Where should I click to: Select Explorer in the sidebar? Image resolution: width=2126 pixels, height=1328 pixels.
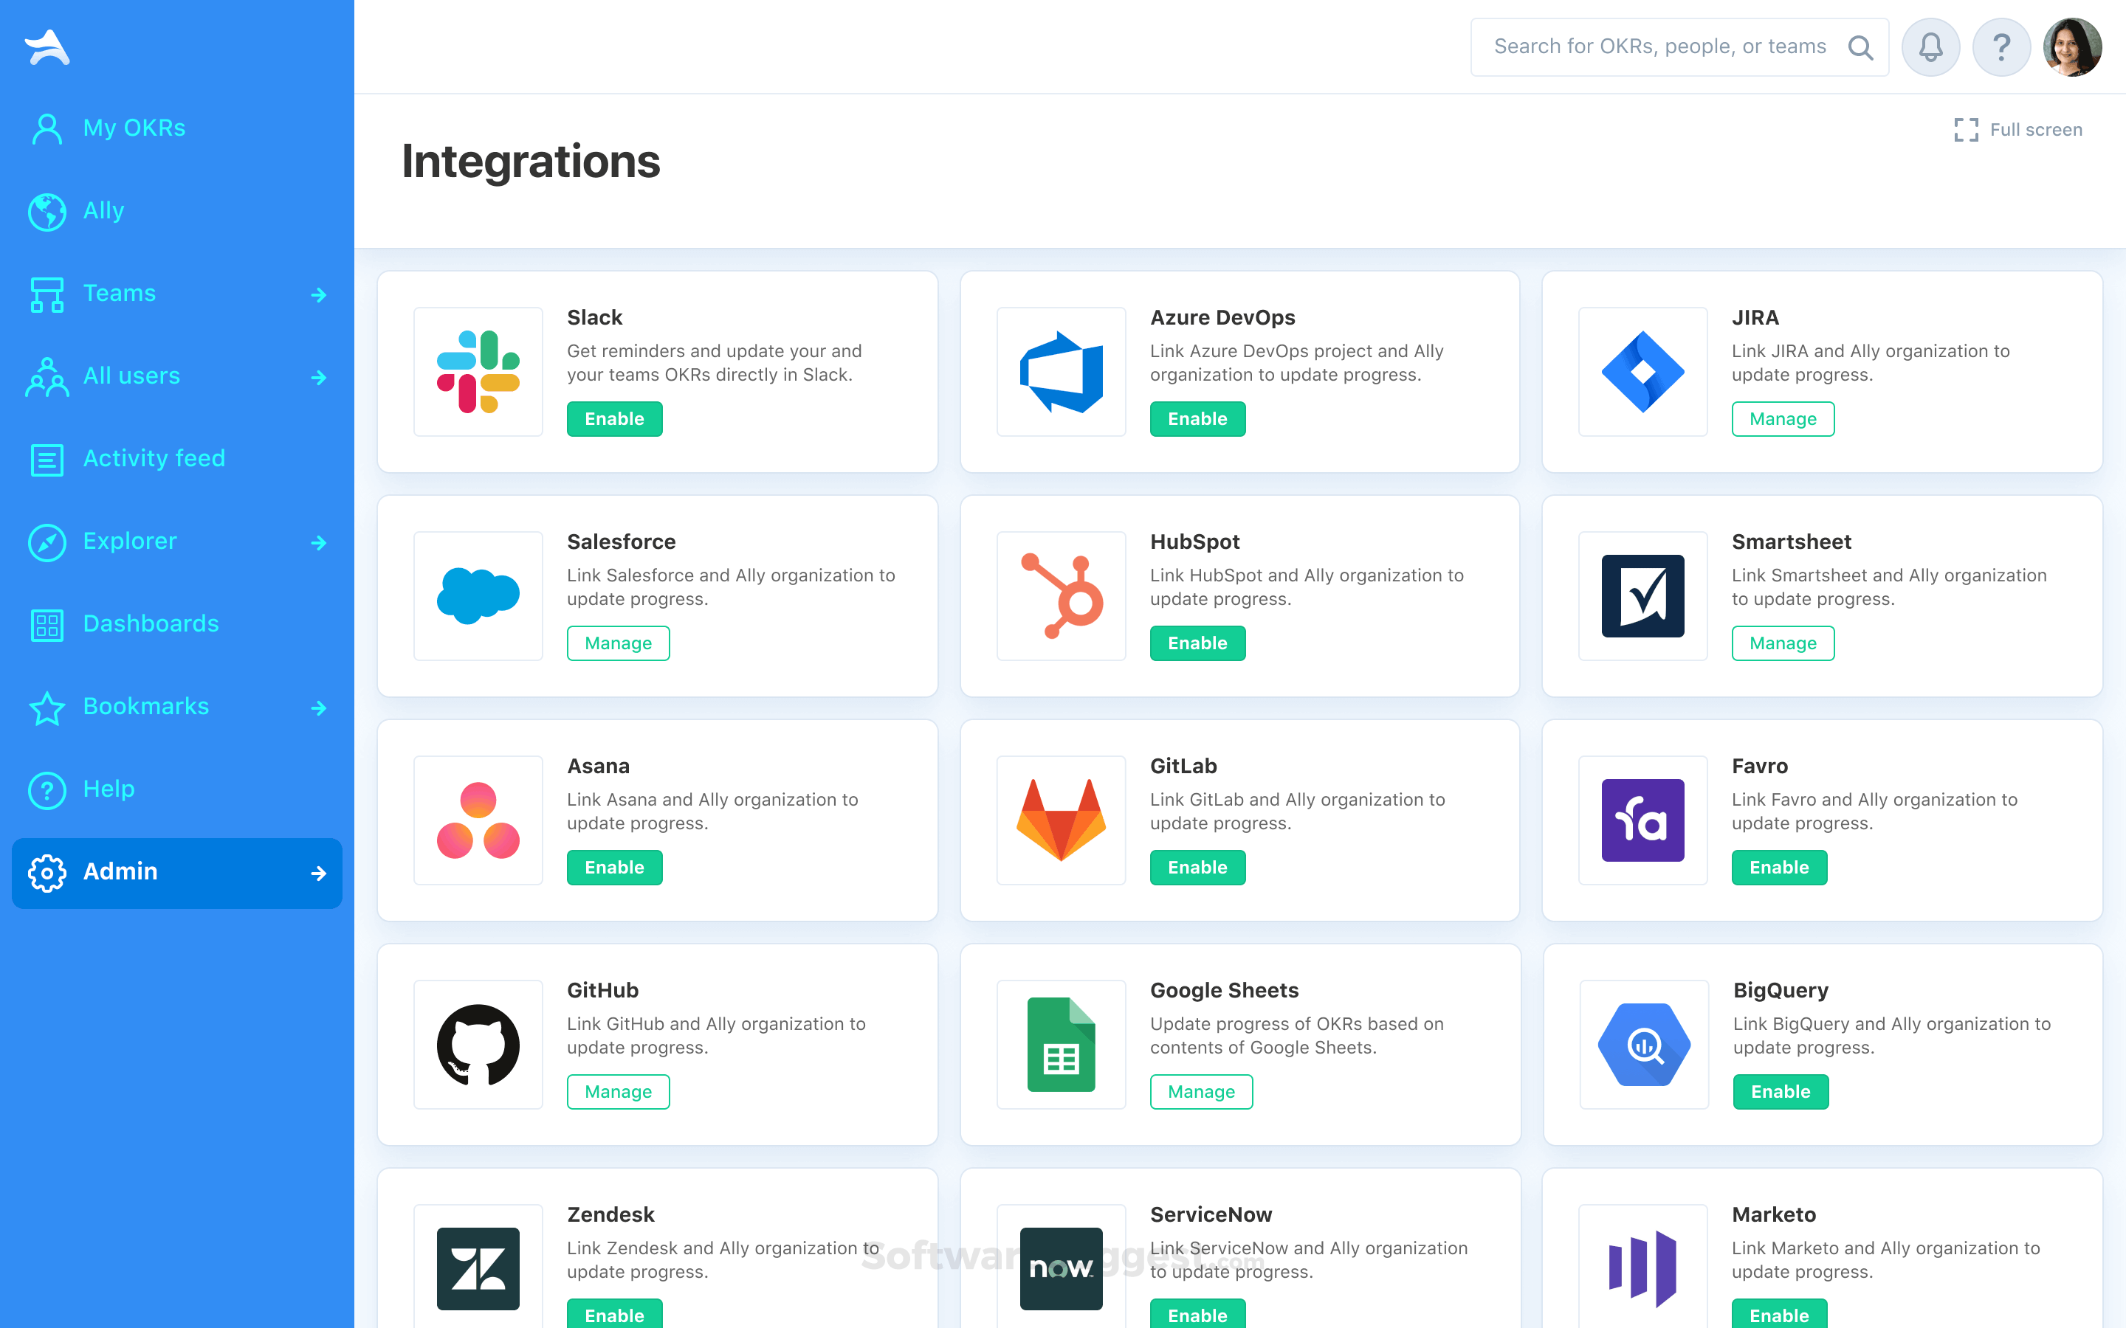point(130,542)
